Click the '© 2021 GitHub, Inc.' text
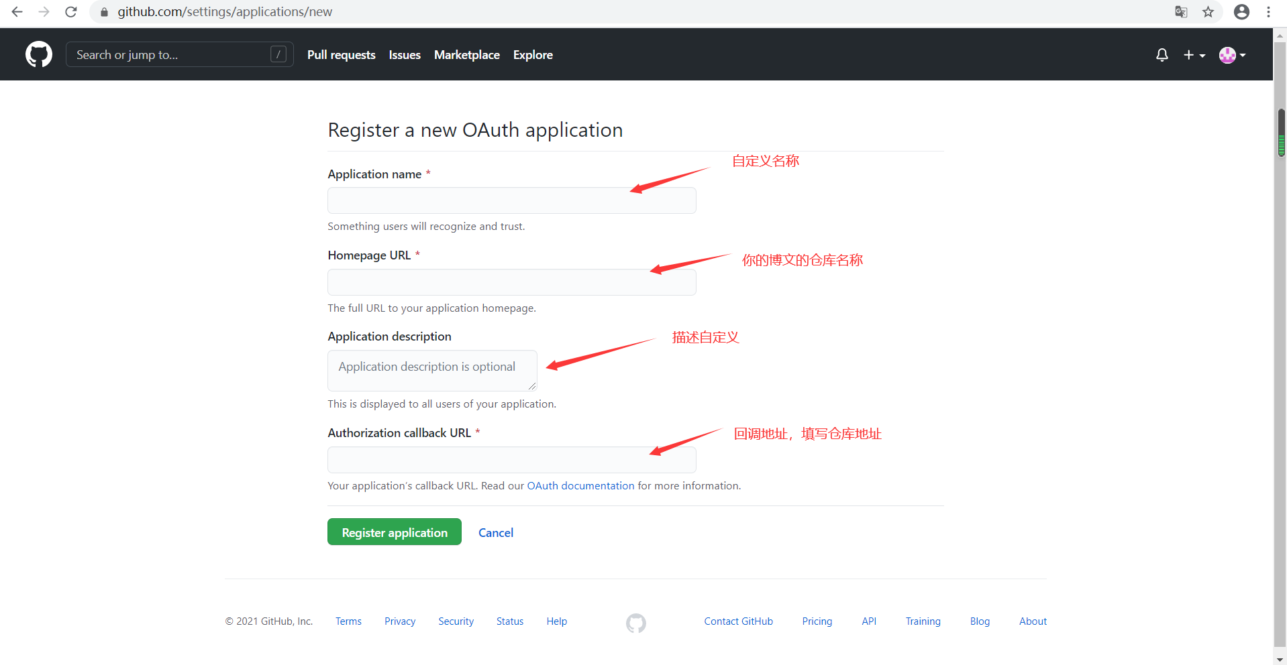Image resolution: width=1287 pixels, height=665 pixels. point(269,621)
